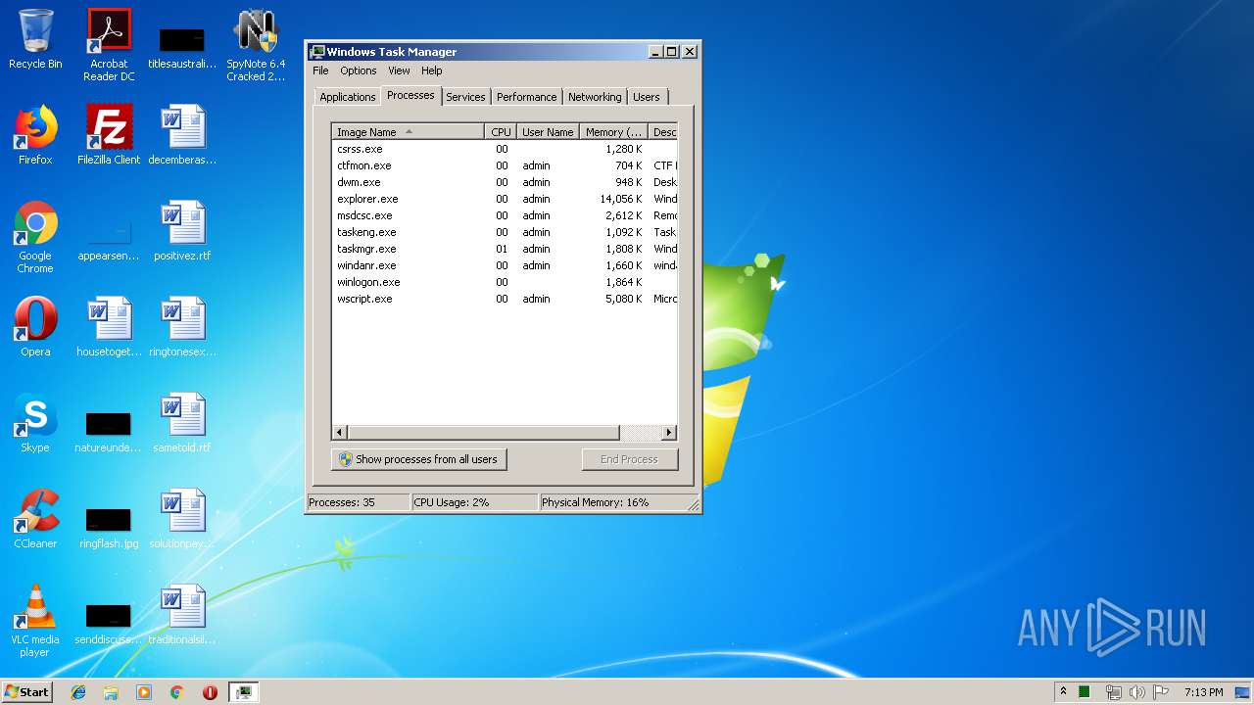This screenshot has height=705, width=1254.
Task: Open the Start menu
Action: pyautogui.click(x=26, y=692)
